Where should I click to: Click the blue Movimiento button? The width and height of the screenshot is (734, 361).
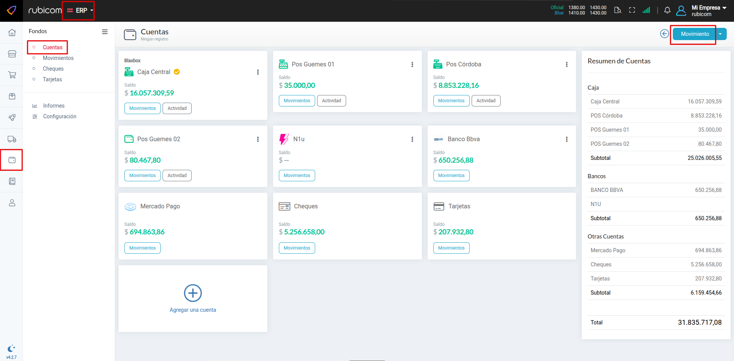click(x=694, y=34)
